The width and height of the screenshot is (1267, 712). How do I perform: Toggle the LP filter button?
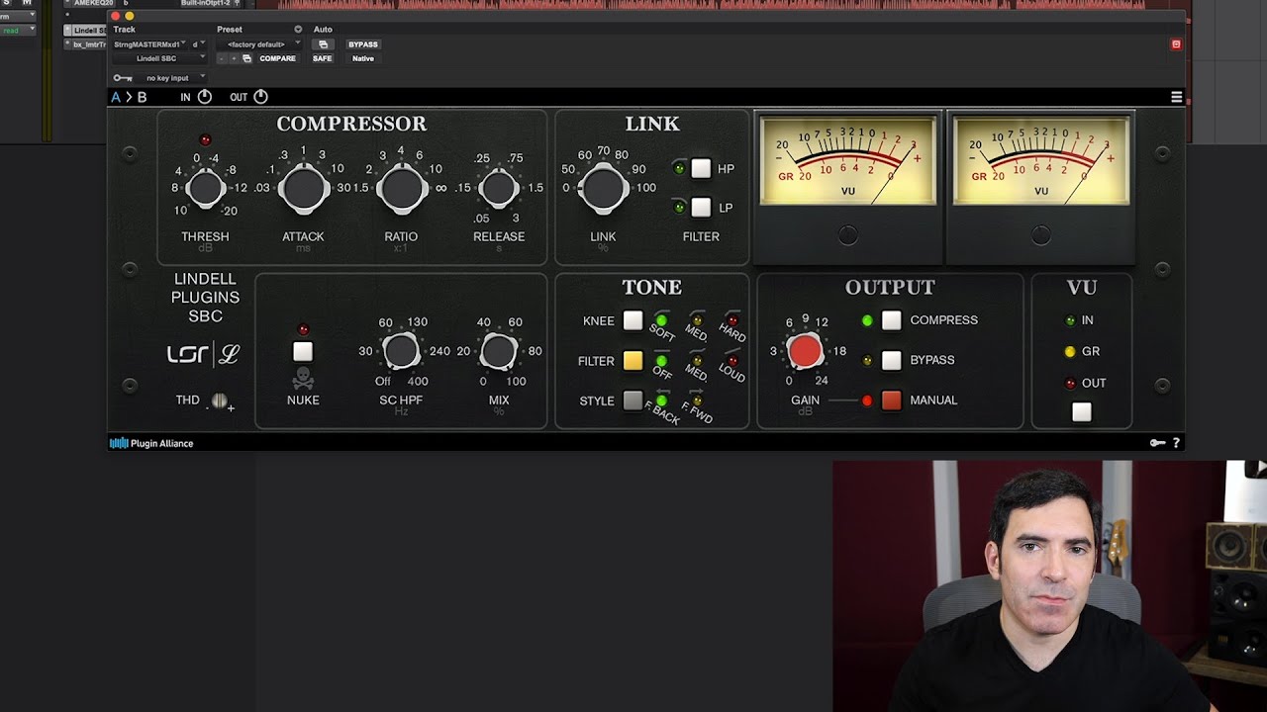point(701,208)
